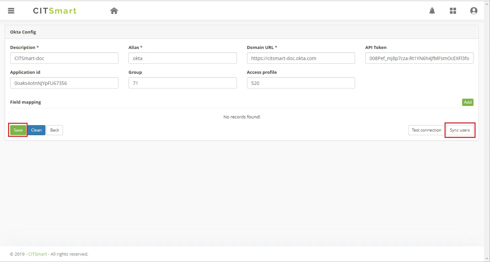The height and width of the screenshot is (262, 490).
Task: Go to the Home page icon
Action: coord(114,11)
